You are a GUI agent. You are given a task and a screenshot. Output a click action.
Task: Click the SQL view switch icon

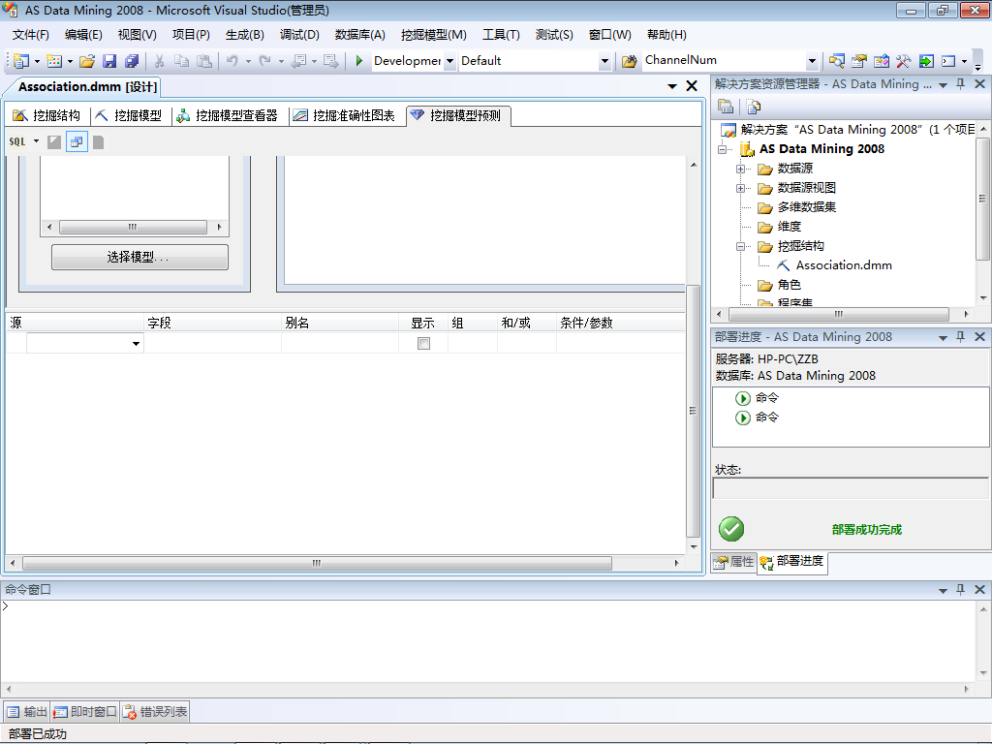17,141
